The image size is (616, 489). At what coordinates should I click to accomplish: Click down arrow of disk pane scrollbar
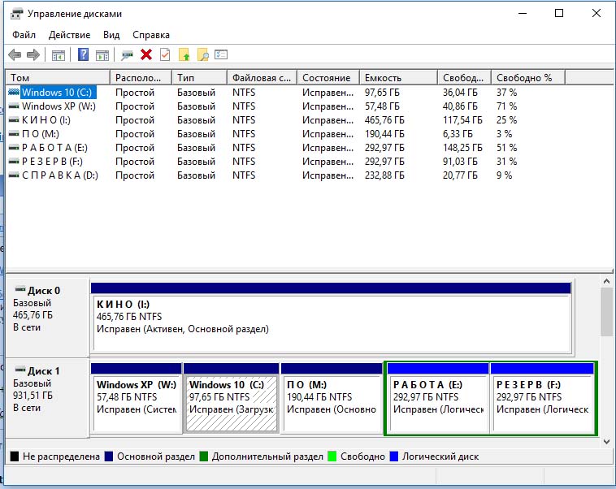coord(606,441)
